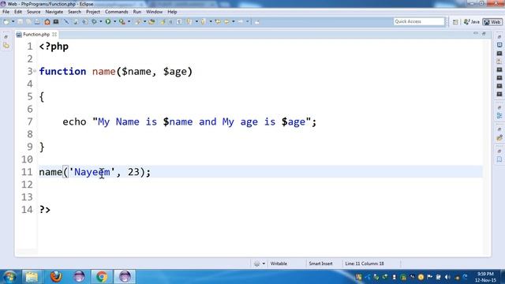Open the Window menu
The height and width of the screenshot is (284, 505).
coord(155,12)
